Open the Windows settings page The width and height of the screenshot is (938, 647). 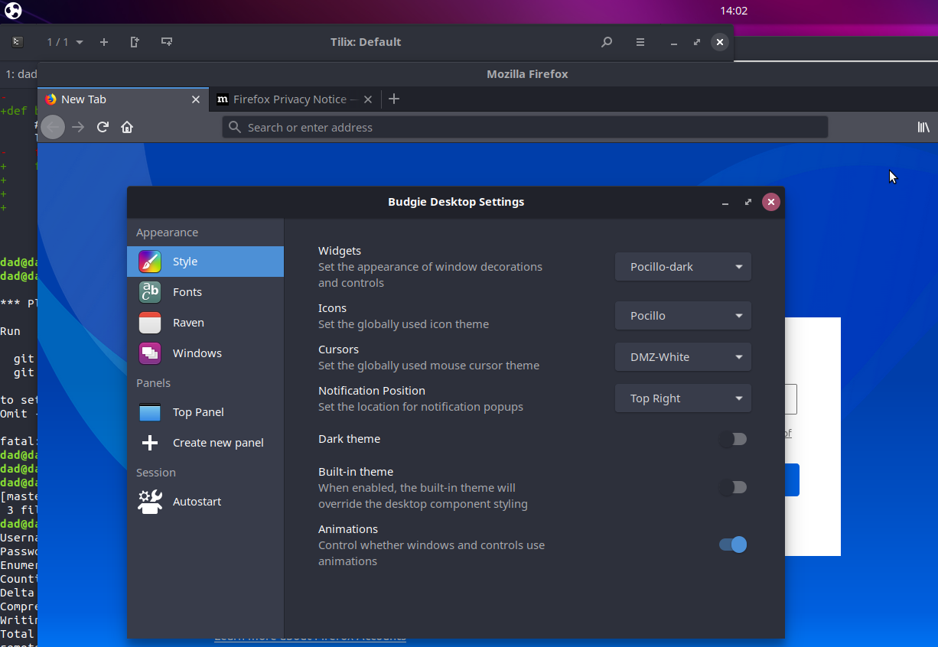tap(205, 353)
